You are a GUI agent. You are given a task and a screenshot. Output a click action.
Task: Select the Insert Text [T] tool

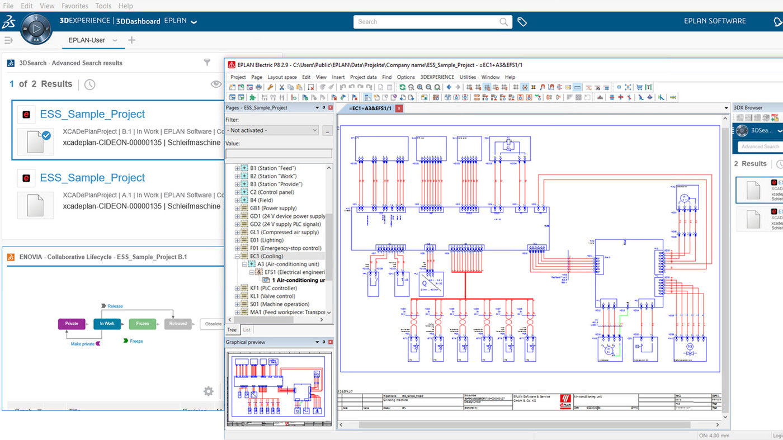click(647, 87)
